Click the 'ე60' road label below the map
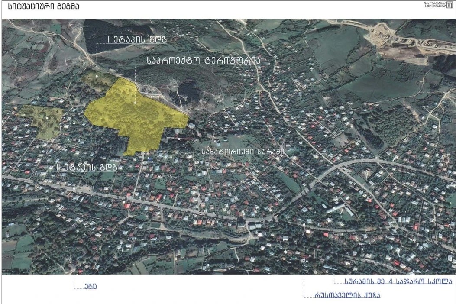 [x=91, y=286]
